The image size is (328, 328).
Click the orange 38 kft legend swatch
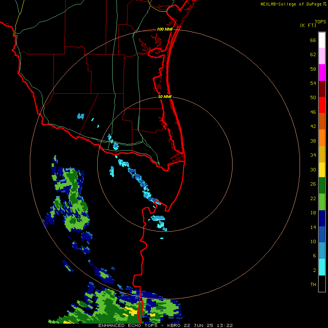[322, 138]
